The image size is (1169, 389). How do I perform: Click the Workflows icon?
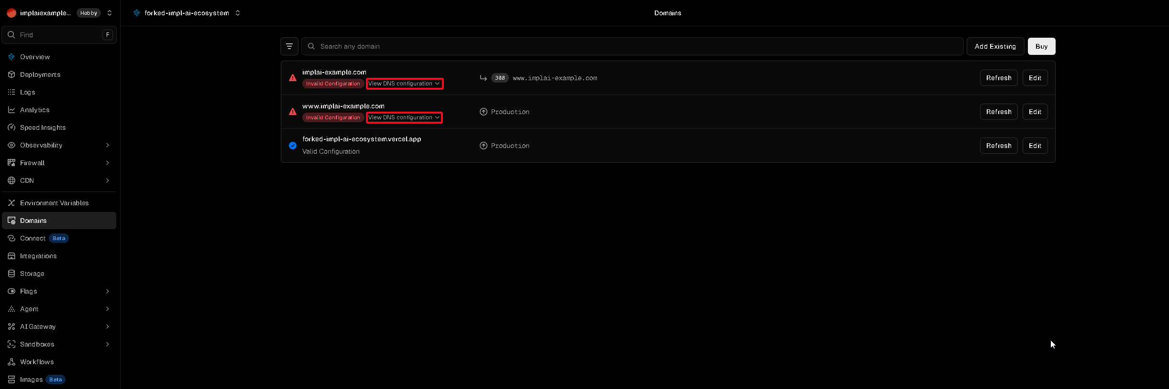[x=11, y=362]
